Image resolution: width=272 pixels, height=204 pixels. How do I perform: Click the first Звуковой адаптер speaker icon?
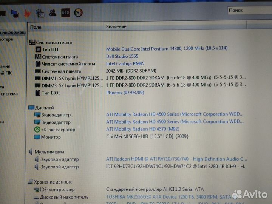(36, 159)
